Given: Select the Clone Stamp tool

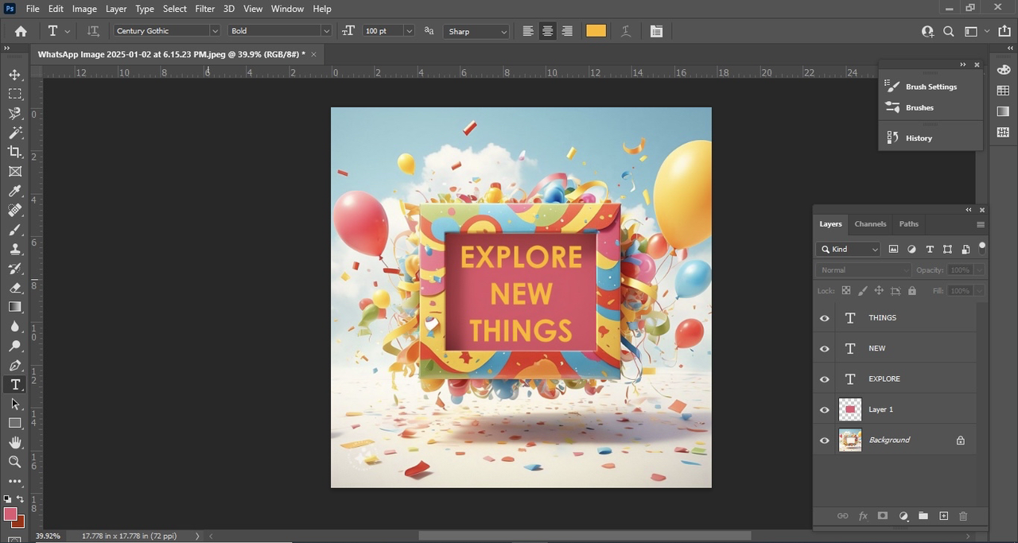Looking at the screenshot, I should click(x=15, y=249).
